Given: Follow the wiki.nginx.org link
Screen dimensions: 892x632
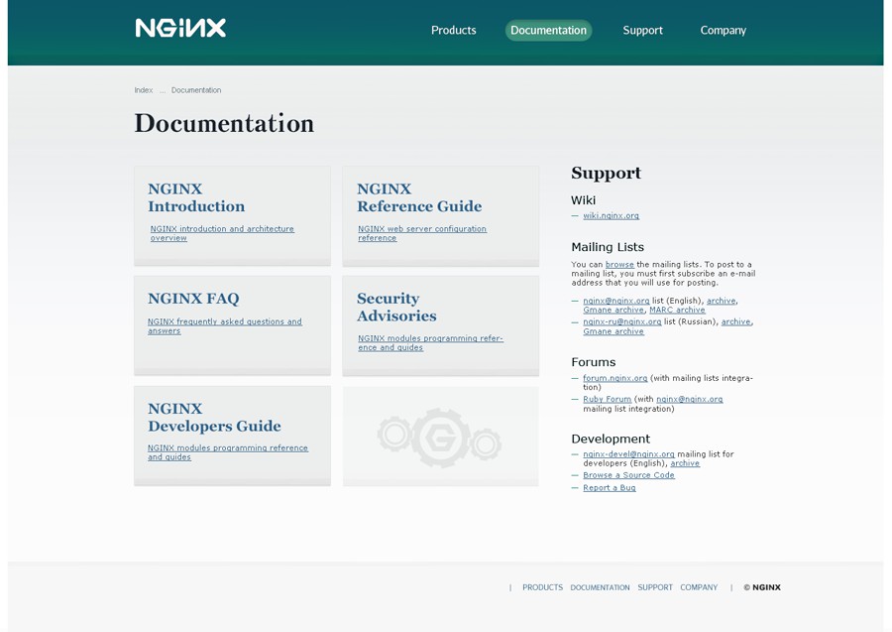Looking at the screenshot, I should (611, 215).
